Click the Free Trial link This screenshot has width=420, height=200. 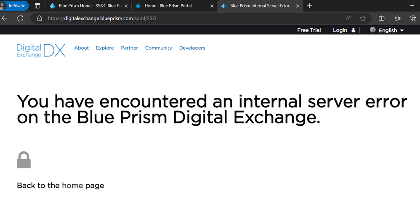(x=309, y=30)
